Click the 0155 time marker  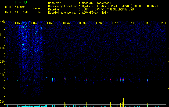pyautogui.click(x=82, y=23)
